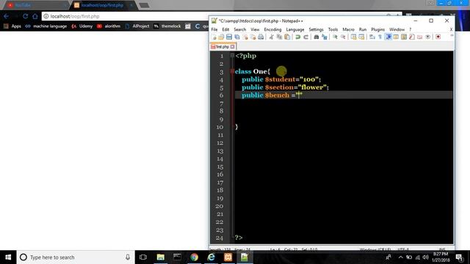Undo the last edit with the green arrow
Screen dimensions: 470x264
[x=297, y=37]
